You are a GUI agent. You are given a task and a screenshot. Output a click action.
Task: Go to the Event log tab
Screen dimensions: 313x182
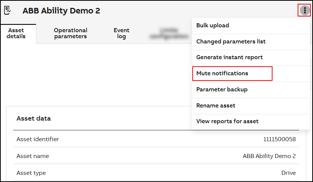coord(121,33)
